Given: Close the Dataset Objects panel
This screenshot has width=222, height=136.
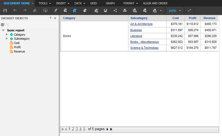Looking at the screenshot, I should (55, 18).
